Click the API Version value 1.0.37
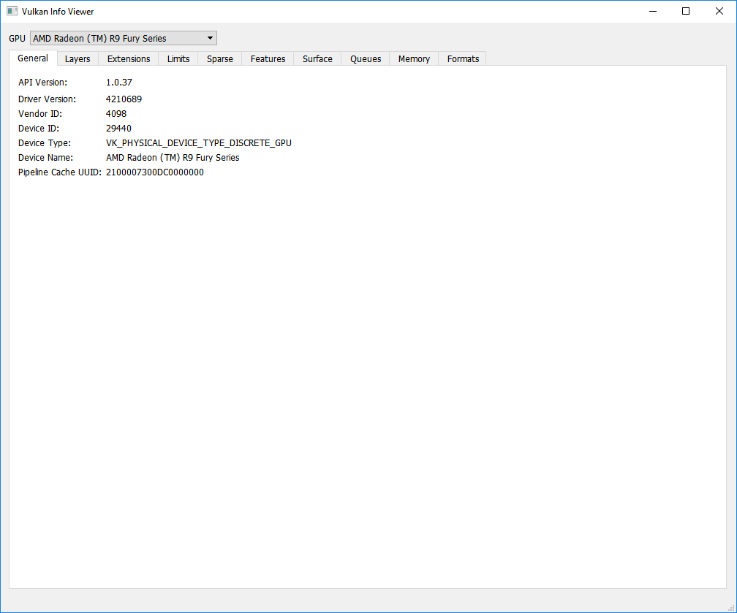This screenshot has height=613, width=737. click(x=119, y=83)
